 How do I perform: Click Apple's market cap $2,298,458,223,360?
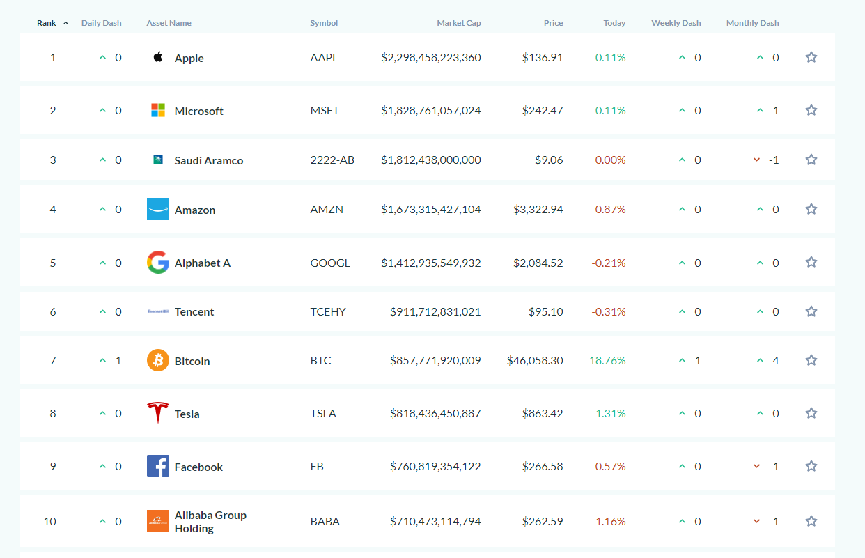(431, 57)
